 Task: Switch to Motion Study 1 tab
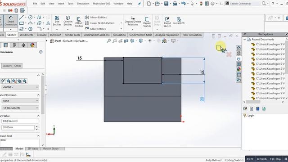pos(52,148)
